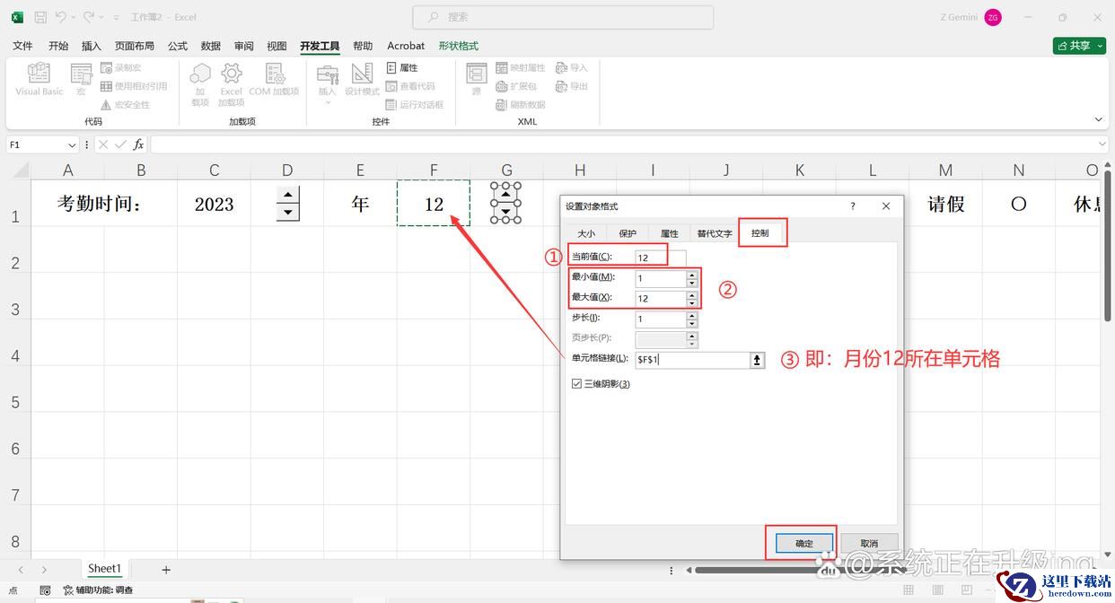Image resolution: width=1115 pixels, height=603 pixels.
Task: Click the 当前值 input field
Action: (x=659, y=258)
